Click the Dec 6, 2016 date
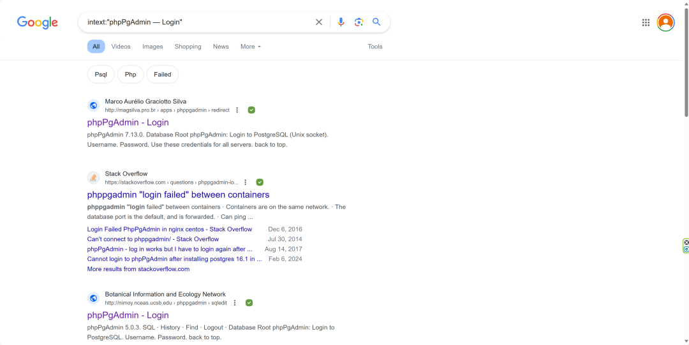The height and width of the screenshot is (345, 689). click(285, 230)
